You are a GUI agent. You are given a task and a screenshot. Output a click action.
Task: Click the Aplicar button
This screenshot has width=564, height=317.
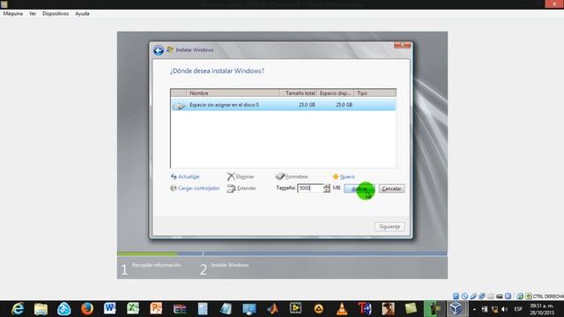coord(360,188)
